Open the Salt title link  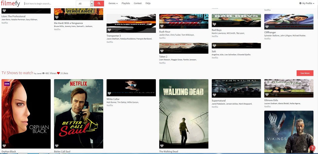(x=214, y=52)
